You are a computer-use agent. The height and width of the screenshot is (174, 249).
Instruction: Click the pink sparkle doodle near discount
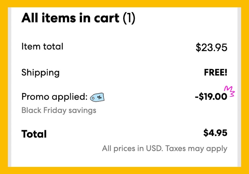(x=229, y=91)
